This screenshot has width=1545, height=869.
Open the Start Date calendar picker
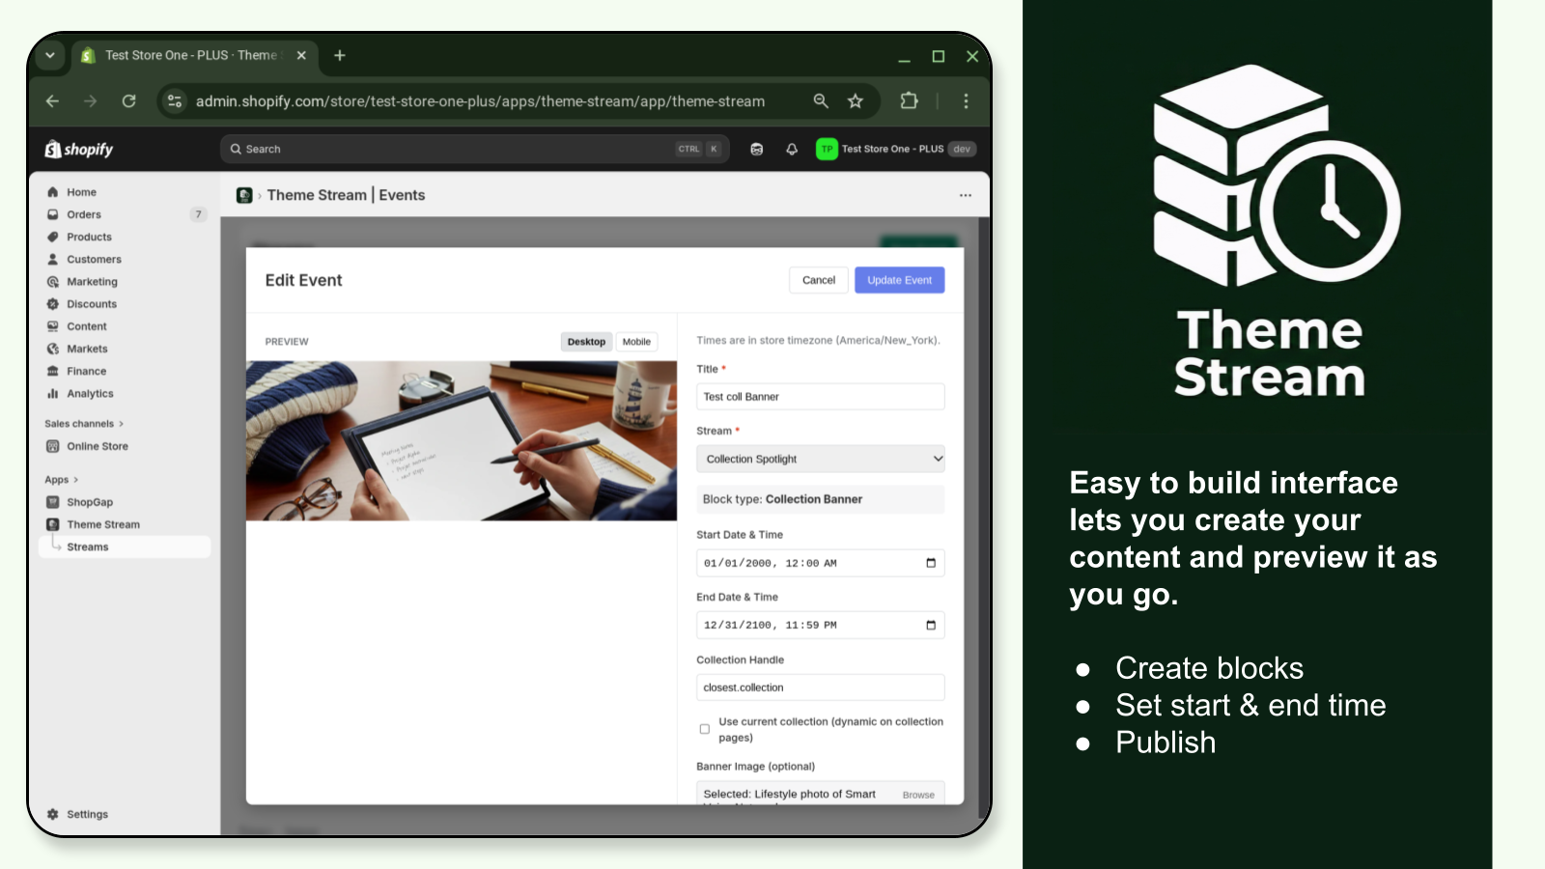coord(929,563)
